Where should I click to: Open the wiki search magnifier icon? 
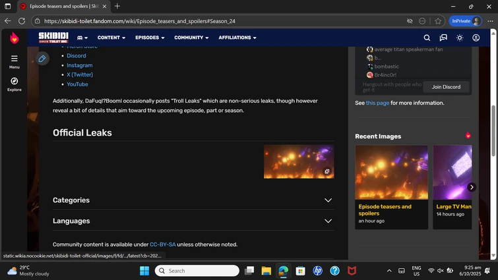click(427, 38)
